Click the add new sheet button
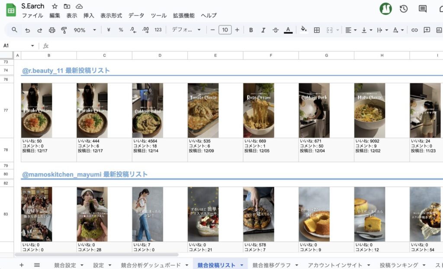 (22, 265)
